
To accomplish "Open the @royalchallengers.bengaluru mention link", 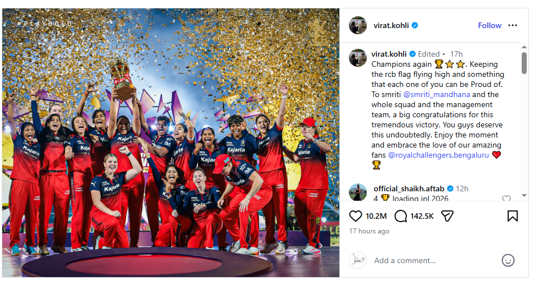I will 438,155.
